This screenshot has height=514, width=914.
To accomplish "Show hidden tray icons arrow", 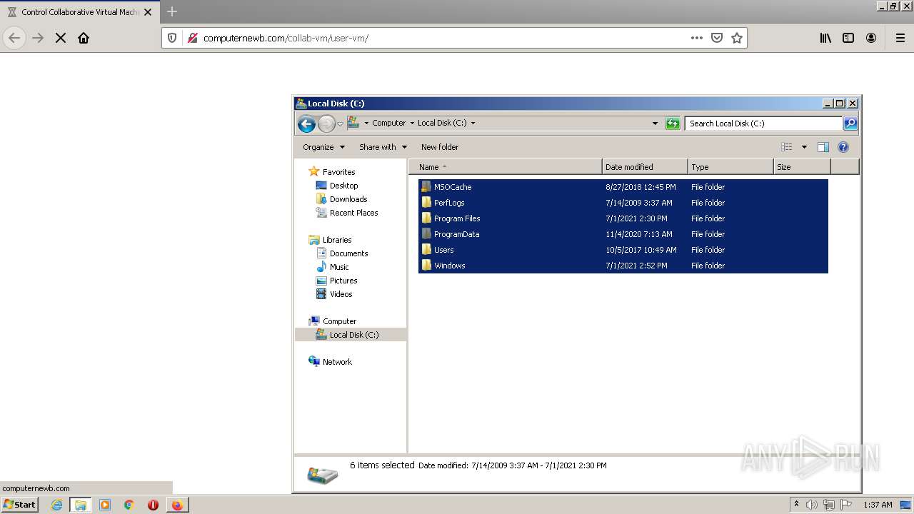I will 796,505.
